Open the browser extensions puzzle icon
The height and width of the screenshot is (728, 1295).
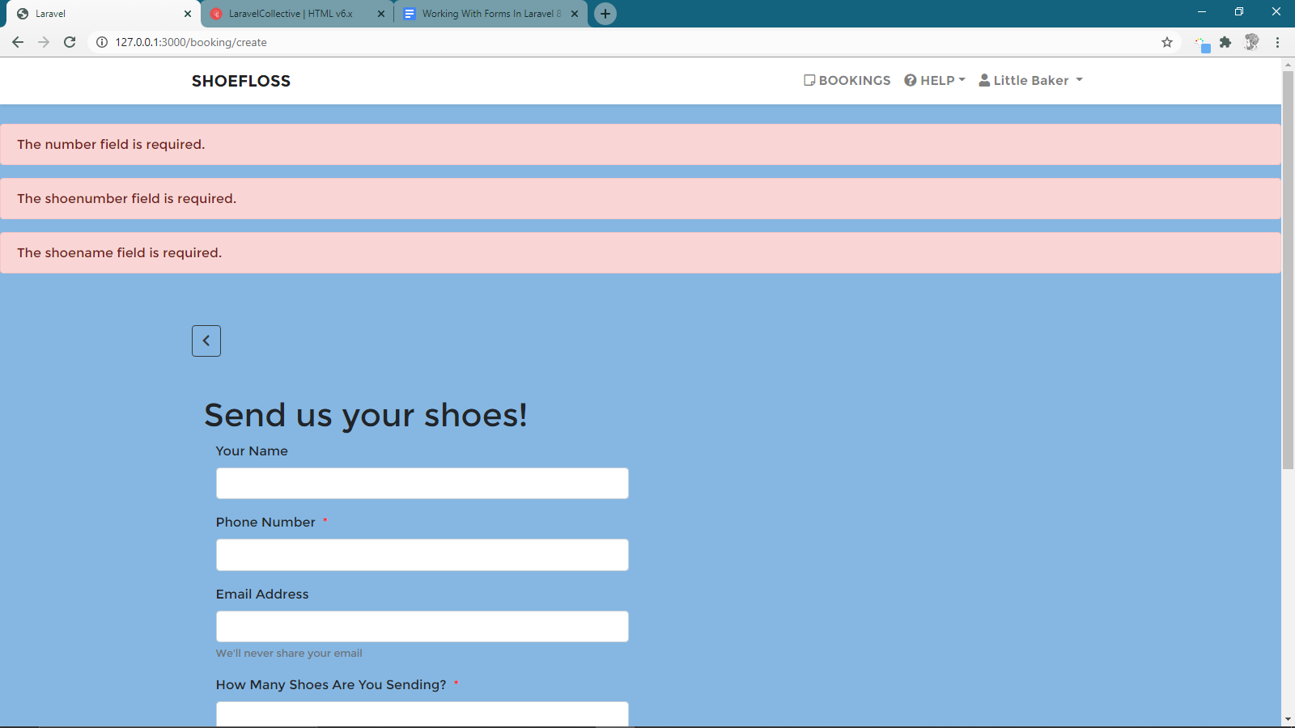pyautogui.click(x=1225, y=42)
